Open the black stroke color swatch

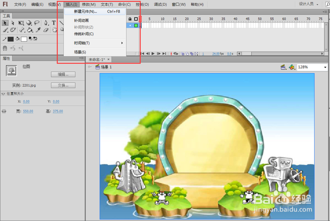[x=11, y=39]
